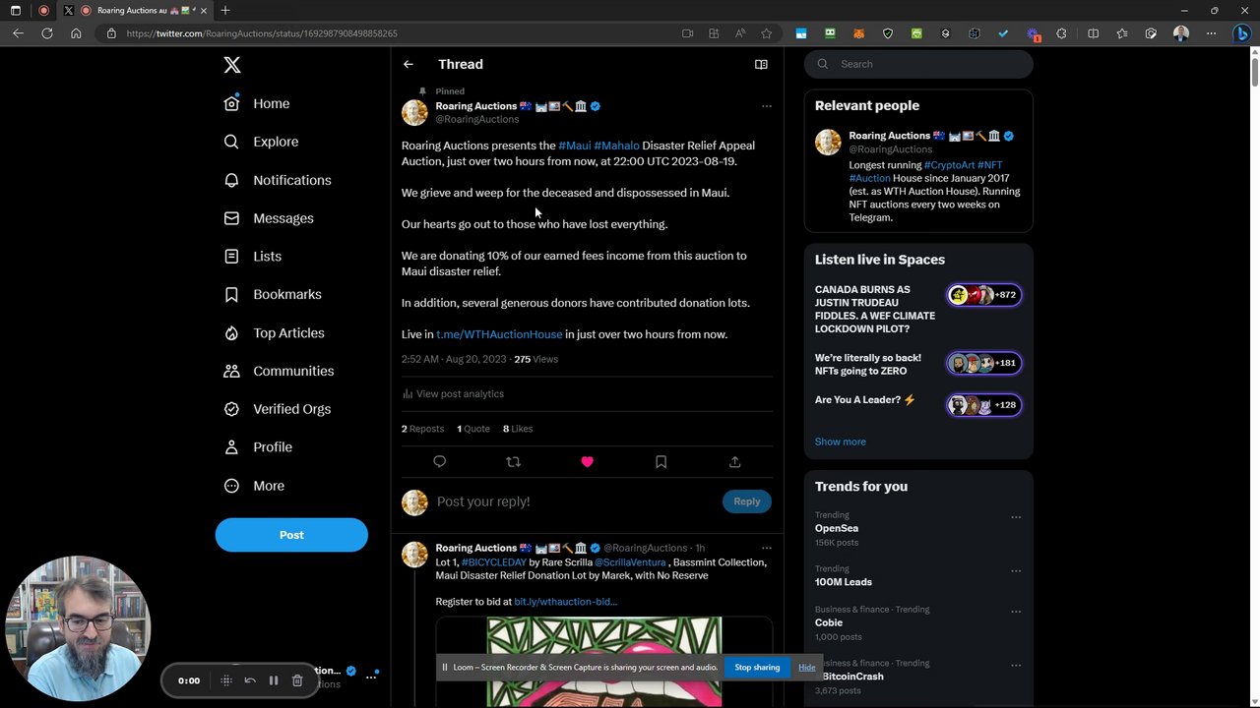Delete the Loom recording with trash icon

point(297,680)
